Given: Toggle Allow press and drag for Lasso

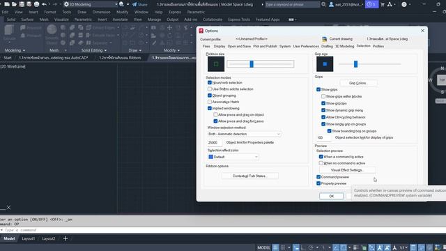Looking at the screenshot, I should tap(215, 121).
